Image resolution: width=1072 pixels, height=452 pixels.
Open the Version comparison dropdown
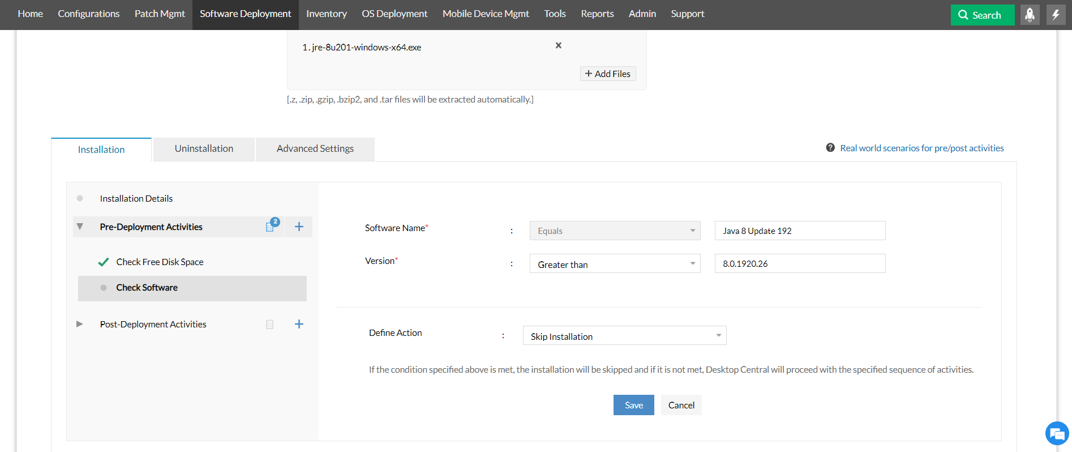point(615,264)
